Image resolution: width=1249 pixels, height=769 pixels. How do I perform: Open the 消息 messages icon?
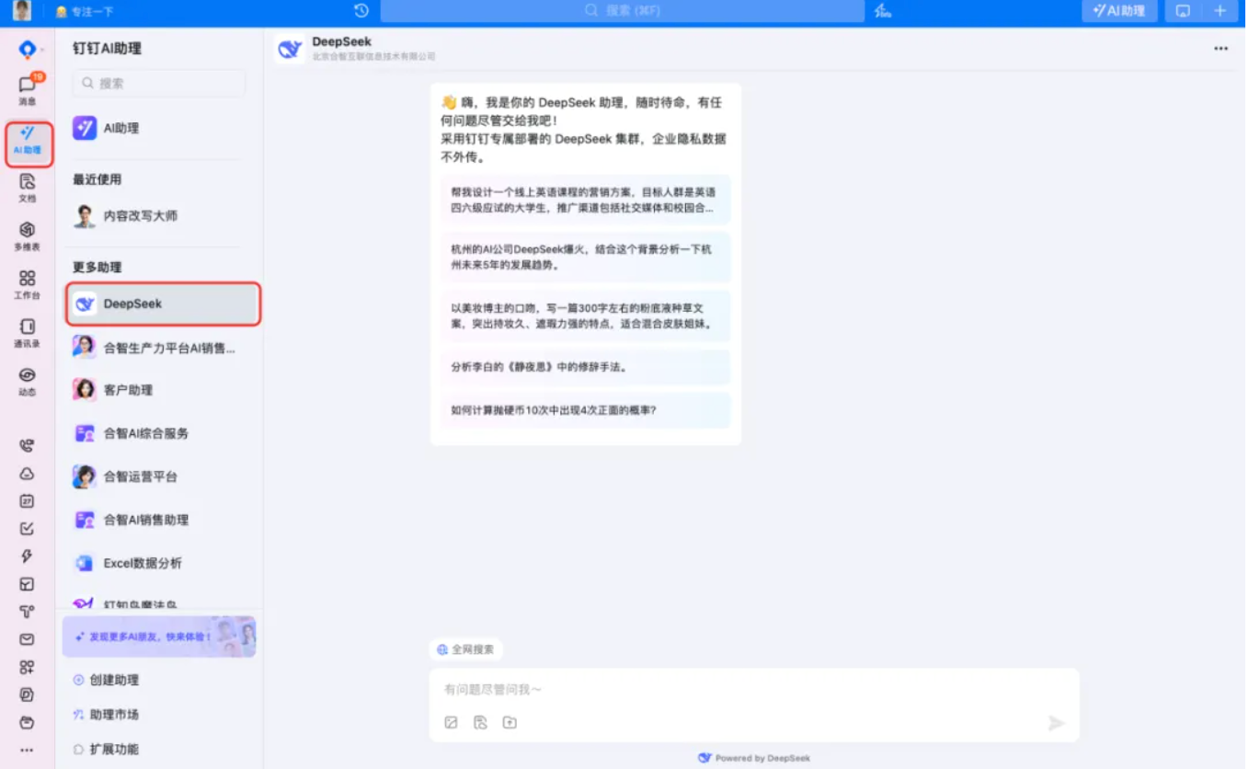coord(28,90)
